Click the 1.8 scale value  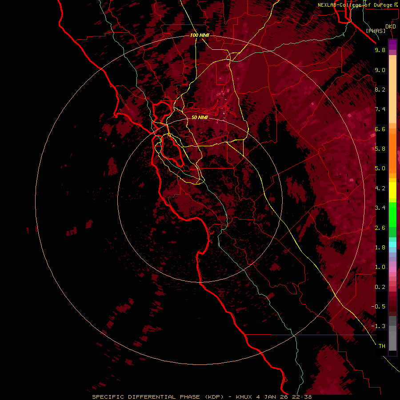click(380, 248)
